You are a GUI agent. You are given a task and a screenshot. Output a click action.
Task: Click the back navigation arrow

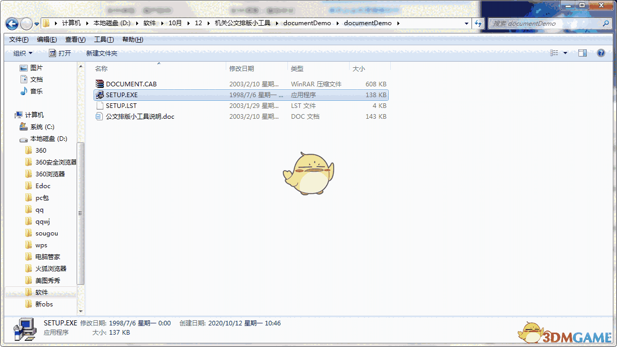(x=11, y=23)
